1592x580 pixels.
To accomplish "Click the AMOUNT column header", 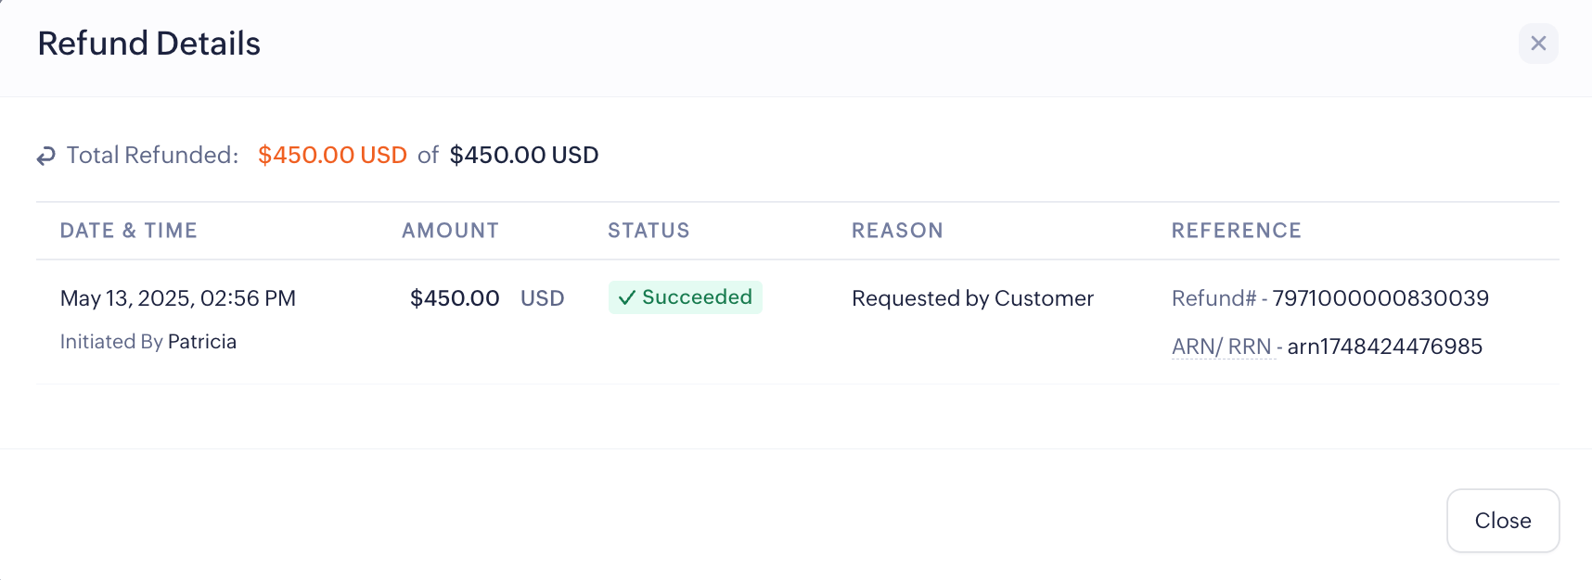I will pyautogui.click(x=450, y=231).
